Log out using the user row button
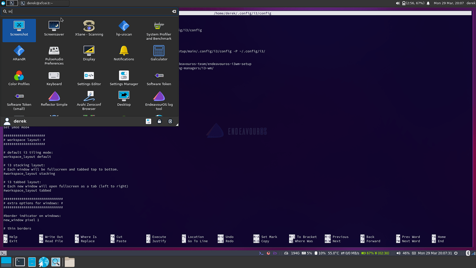476x268 pixels. pos(170,121)
